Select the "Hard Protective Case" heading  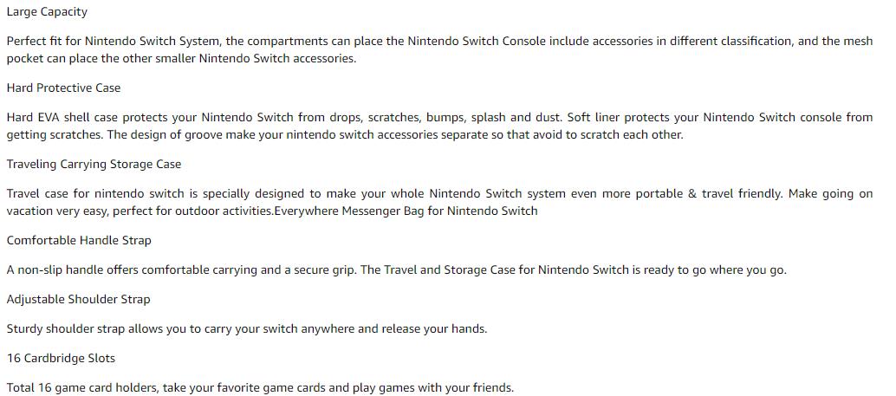click(x=63, y=88)
